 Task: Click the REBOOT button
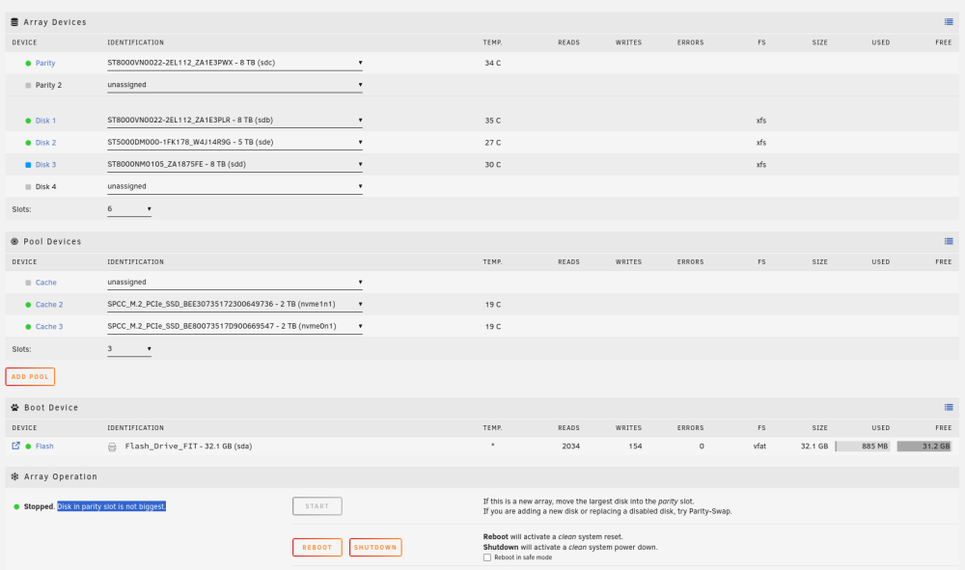point(317,547)
